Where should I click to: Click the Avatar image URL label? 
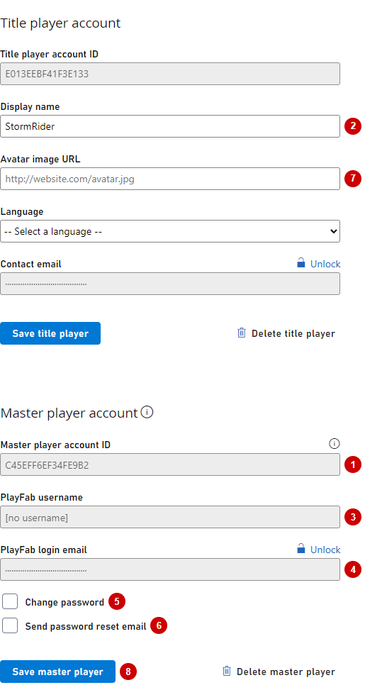click(40, 159)
